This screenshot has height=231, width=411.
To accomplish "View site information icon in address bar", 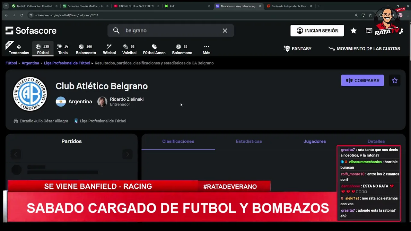I will click(31, 15).
